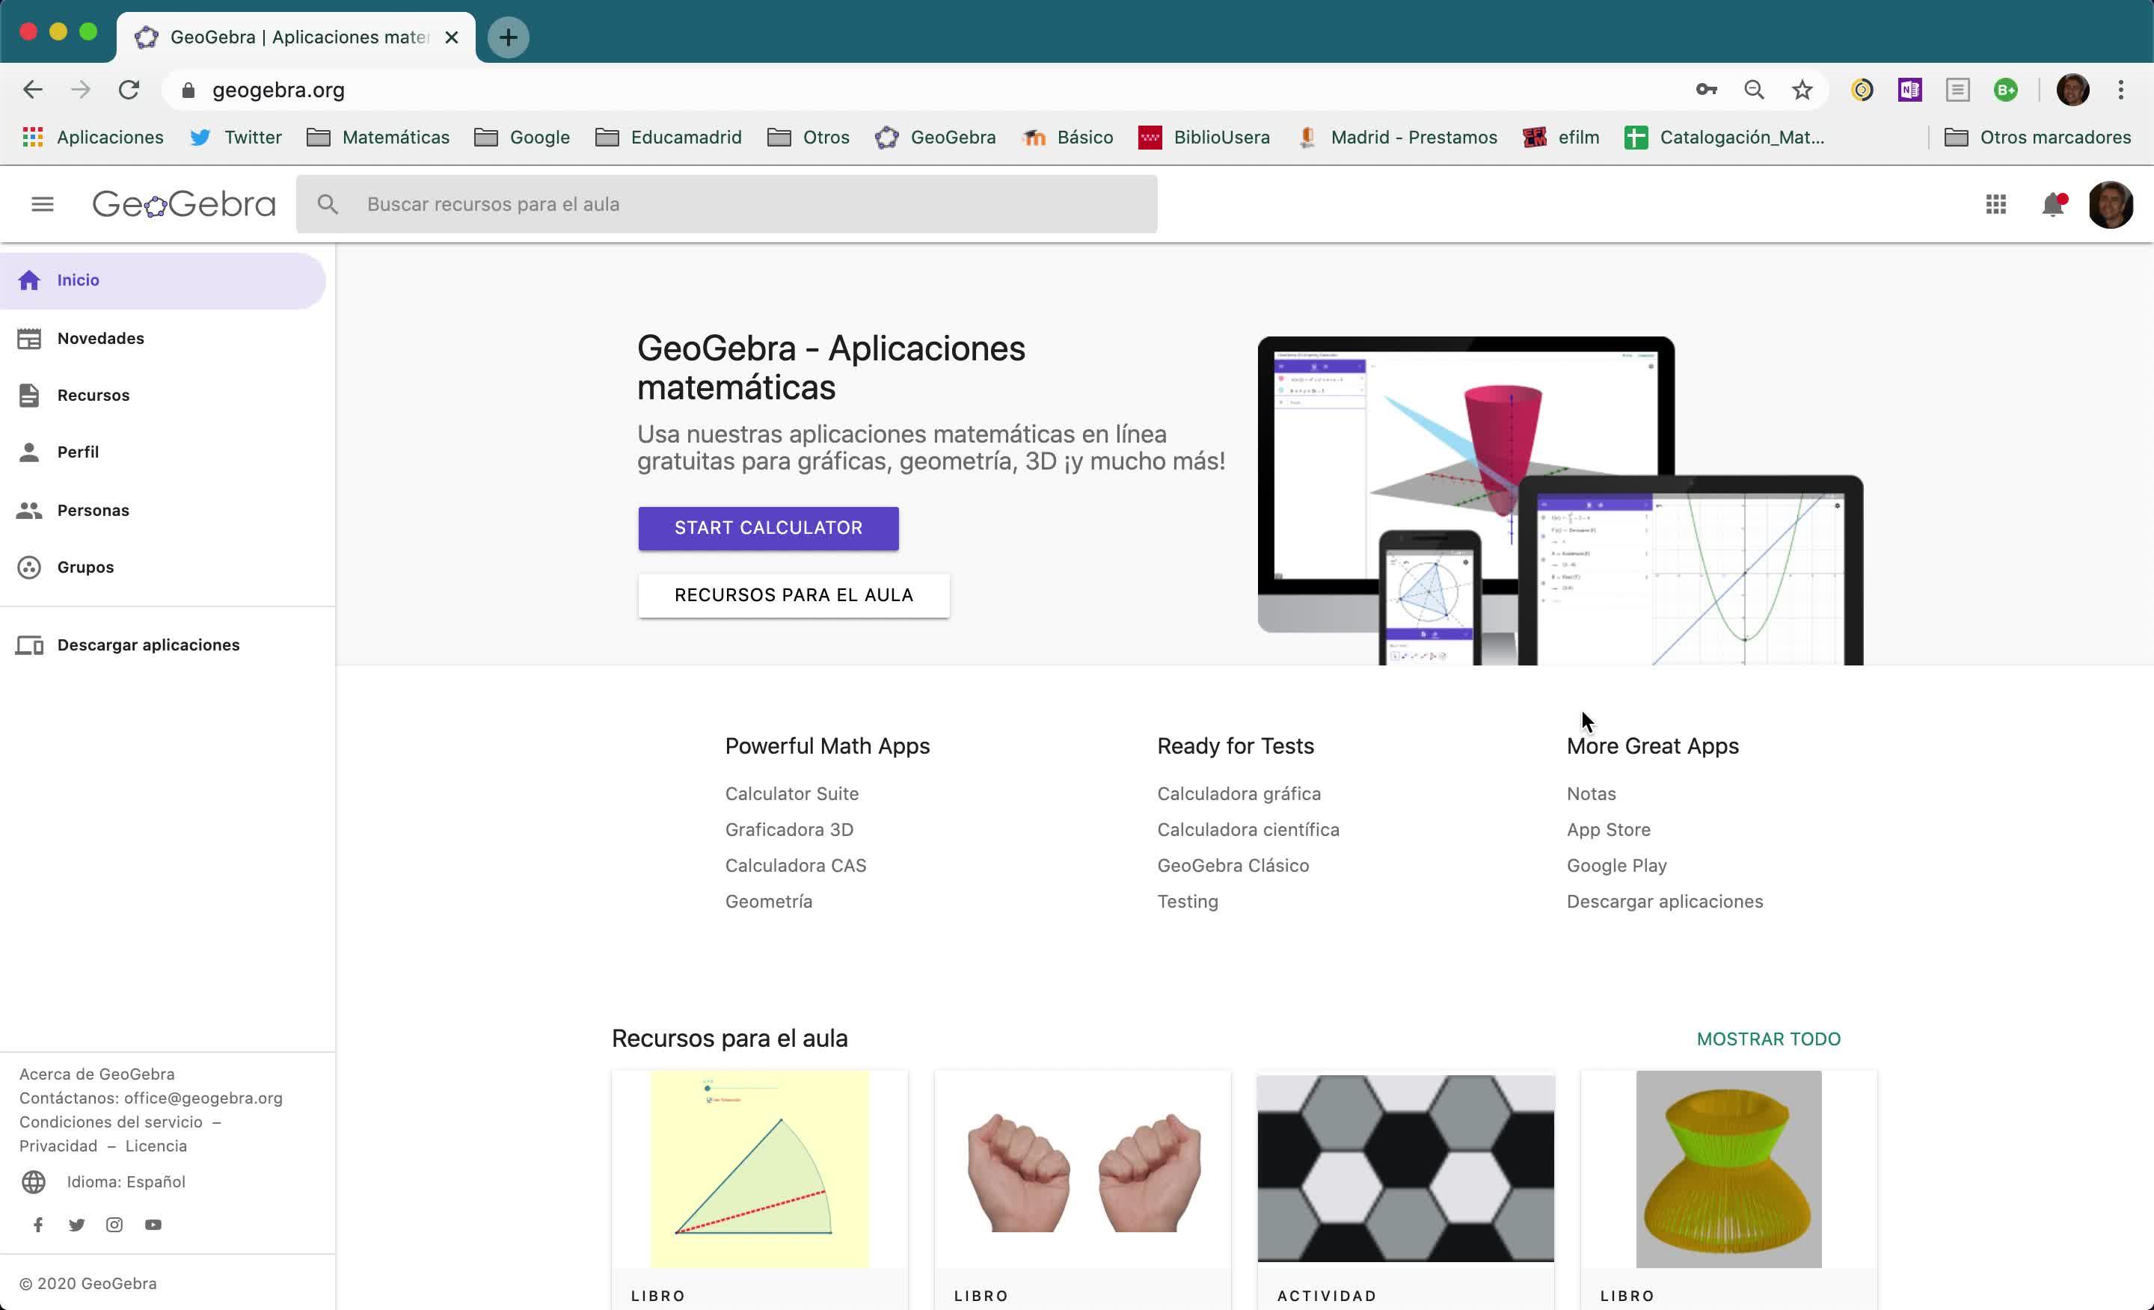Click the search field for classroom resources
Screen dimensions: 2154x1310
743,204
